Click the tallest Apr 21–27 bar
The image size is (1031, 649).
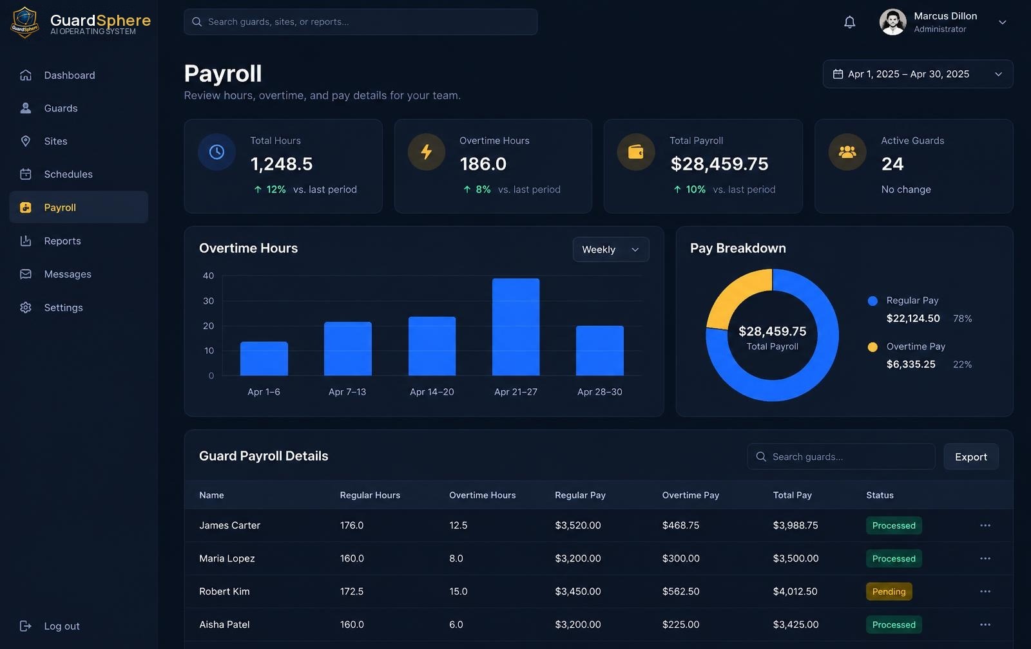point(516,327)
